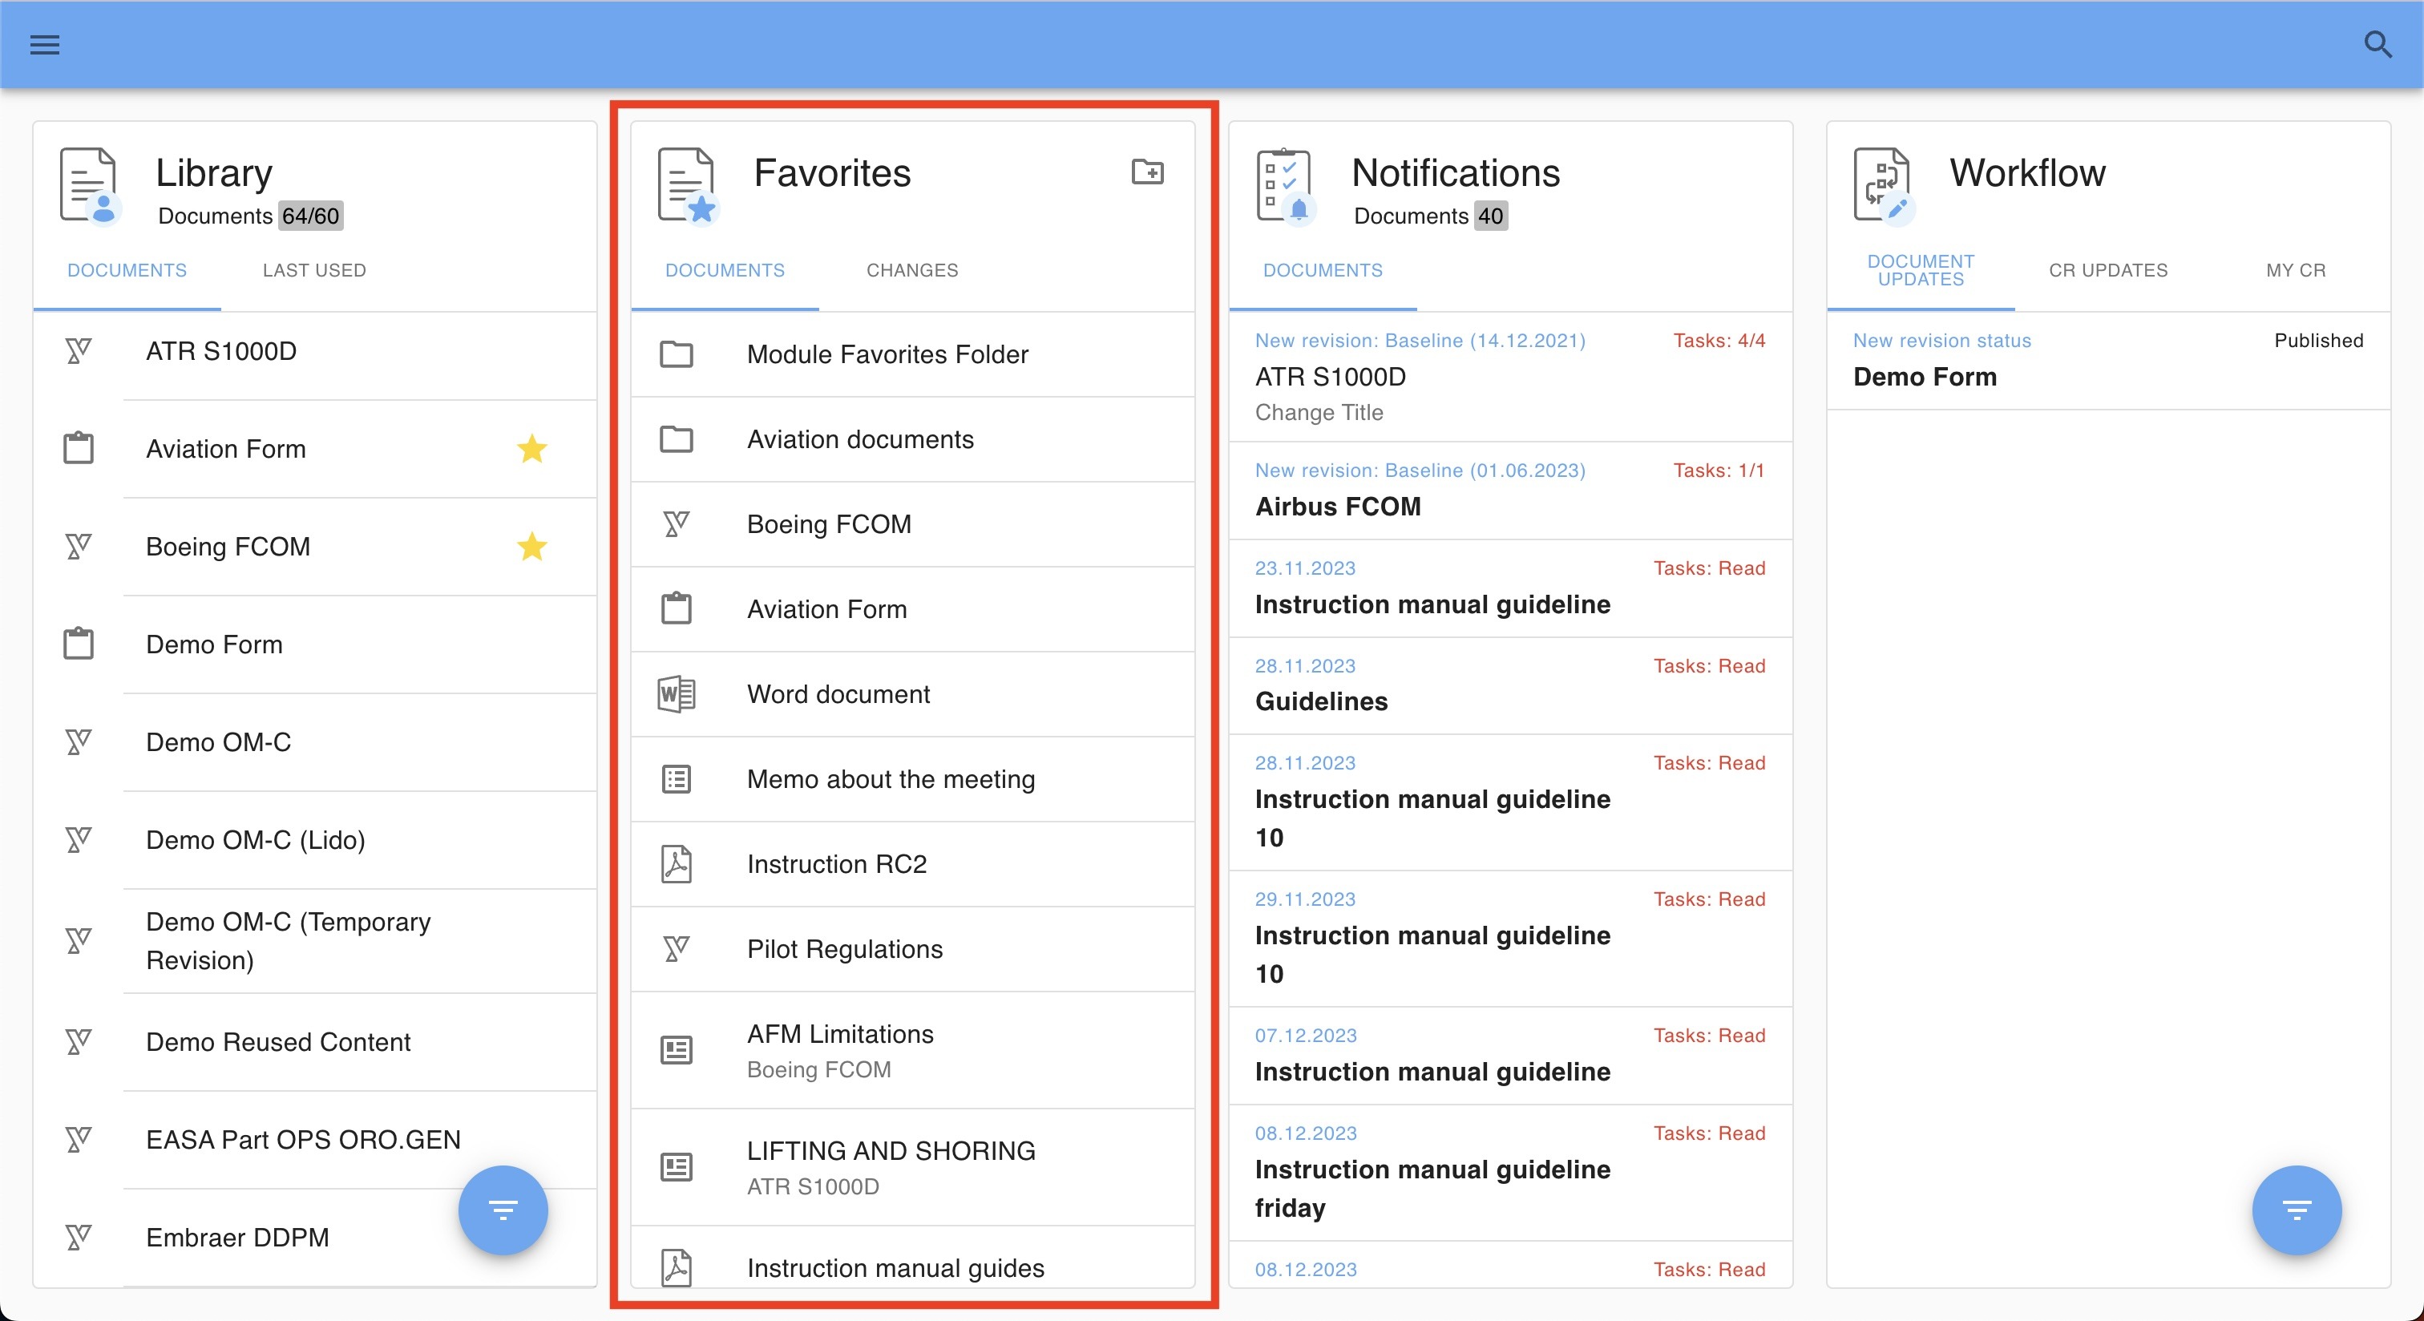Click the Notifications checklist bell icon

[x=1284, y=185]
